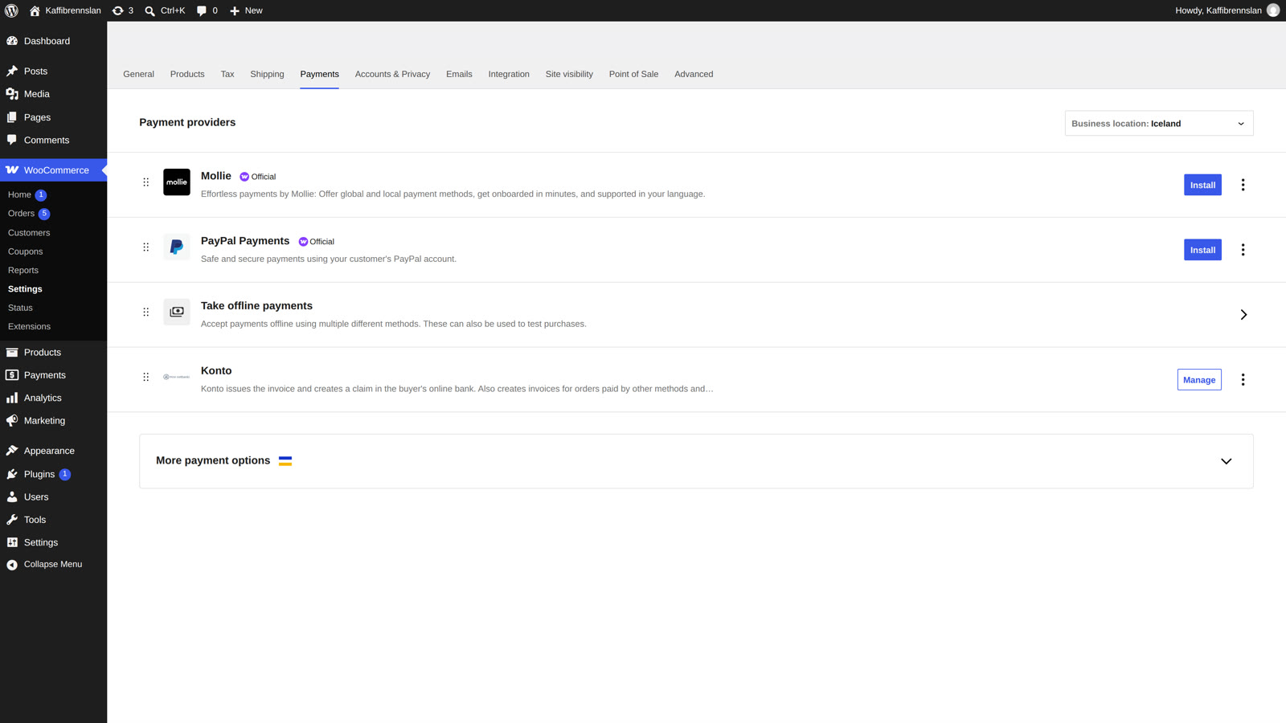Grab the drag handle for Mollie row
The height and width of the screenshot is (723, 1286).
pos(145,182)
